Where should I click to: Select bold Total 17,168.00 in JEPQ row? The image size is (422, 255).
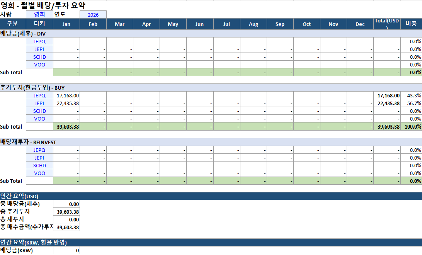[387, 95]
